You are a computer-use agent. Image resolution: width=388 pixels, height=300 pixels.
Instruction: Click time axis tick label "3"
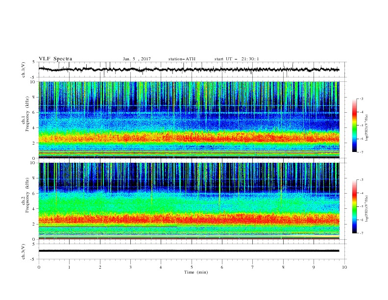pos(130,267)
